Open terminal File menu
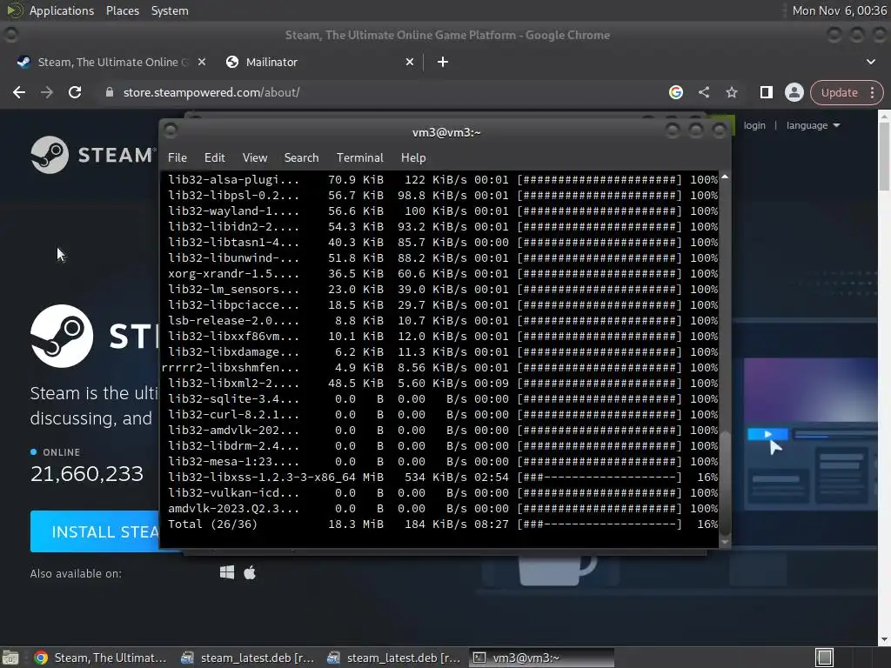This screenshot has height=668, width=891. tap(178, 158)
